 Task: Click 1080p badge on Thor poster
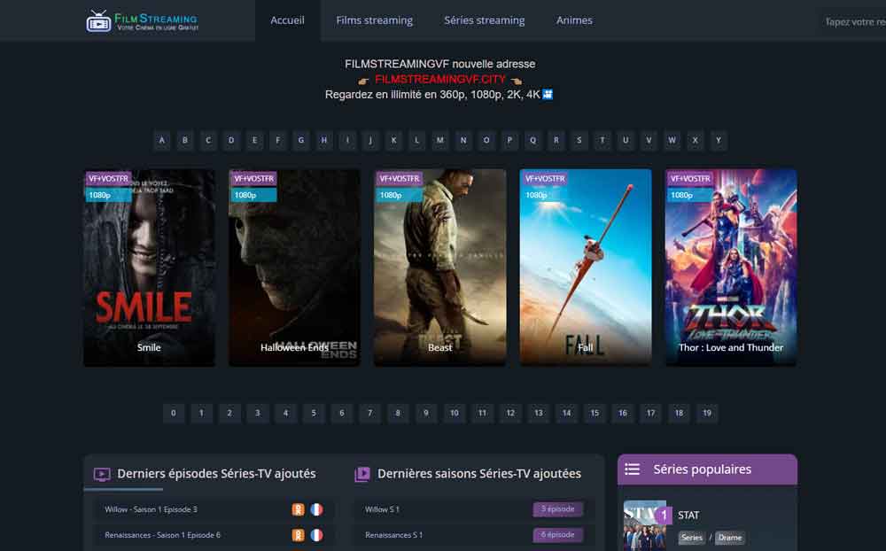click(690, 195)
